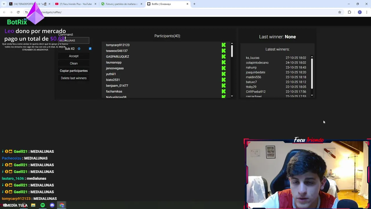
Task: Click the participants list scroll-up arrow
Action: [x=232, y=44]
